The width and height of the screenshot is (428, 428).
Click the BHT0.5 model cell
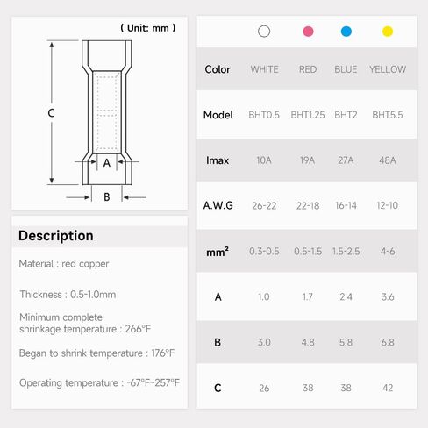coord(264,115)
